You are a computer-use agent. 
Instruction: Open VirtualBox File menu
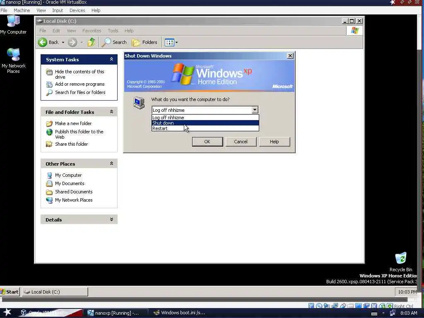tap(4, 10)
